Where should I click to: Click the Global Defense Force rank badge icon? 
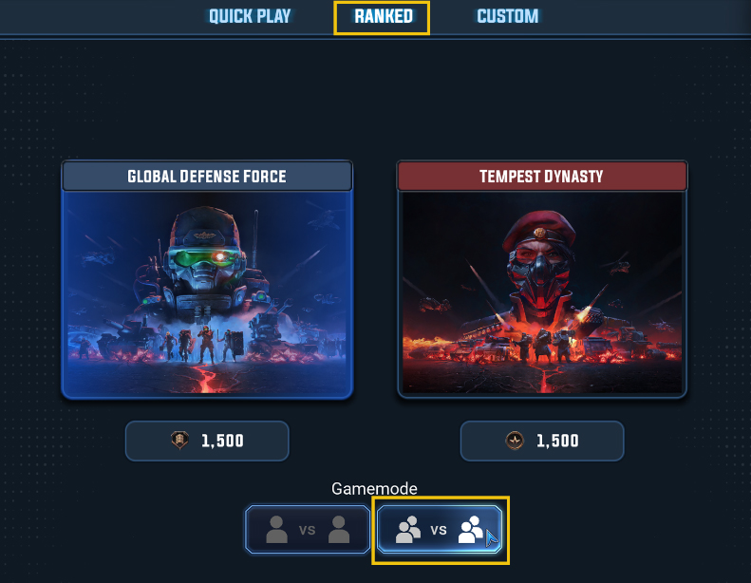(180, 441)
